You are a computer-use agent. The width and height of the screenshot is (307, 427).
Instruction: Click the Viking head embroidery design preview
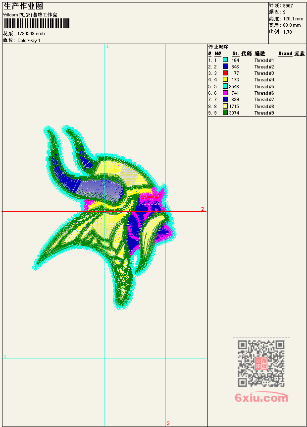click(104, 217)
